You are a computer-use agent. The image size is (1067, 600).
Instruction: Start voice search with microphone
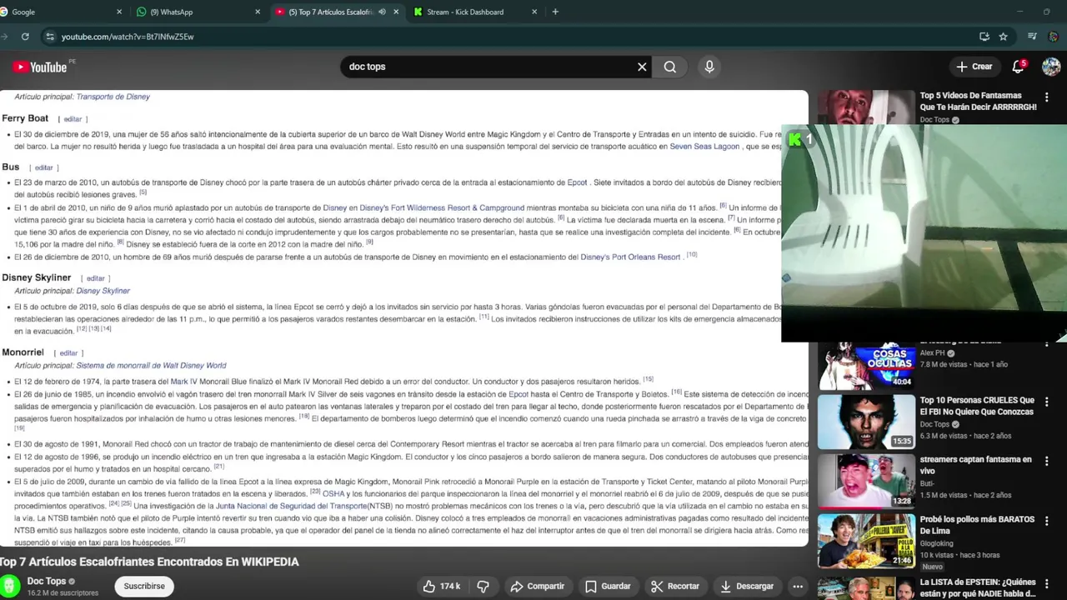click(x=709, y=67)
